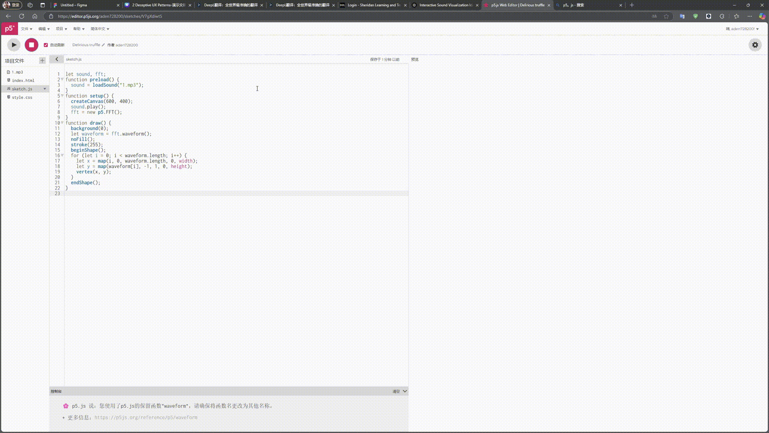The width and height of the screenshot is (769, 433).
Task: Toggle the 自动刷新 auto-refresh checkbox
Action: (46, 45)
